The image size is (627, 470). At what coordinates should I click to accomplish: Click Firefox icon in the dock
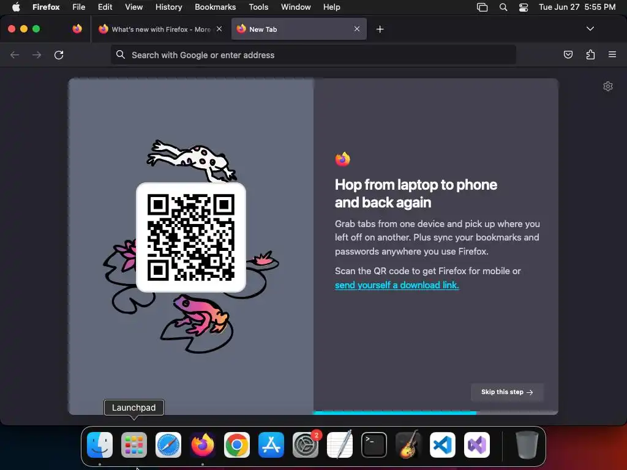click(x=202, y=445)
